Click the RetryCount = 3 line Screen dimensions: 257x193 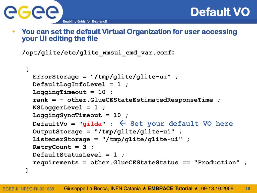pyautogui.click(x=63, y=147)
